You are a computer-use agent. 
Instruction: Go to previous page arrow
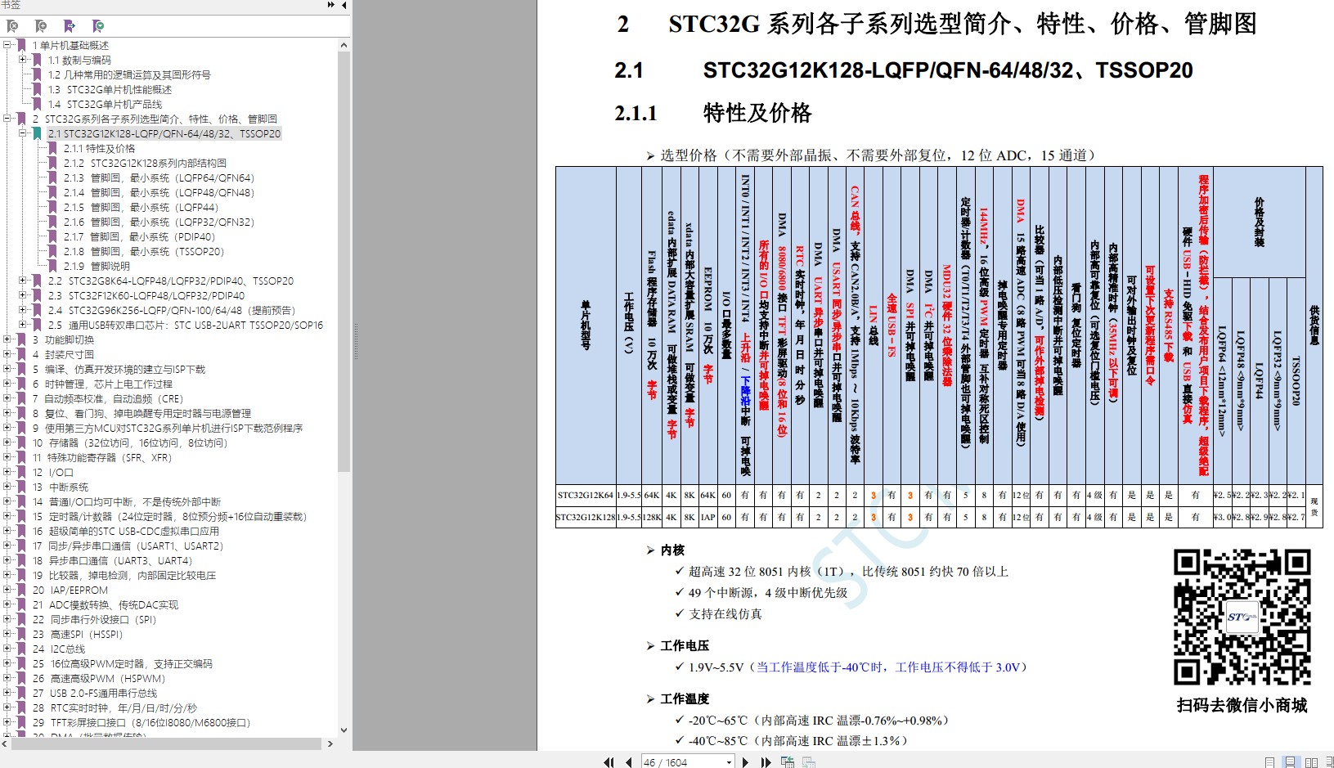click(628, 762)
